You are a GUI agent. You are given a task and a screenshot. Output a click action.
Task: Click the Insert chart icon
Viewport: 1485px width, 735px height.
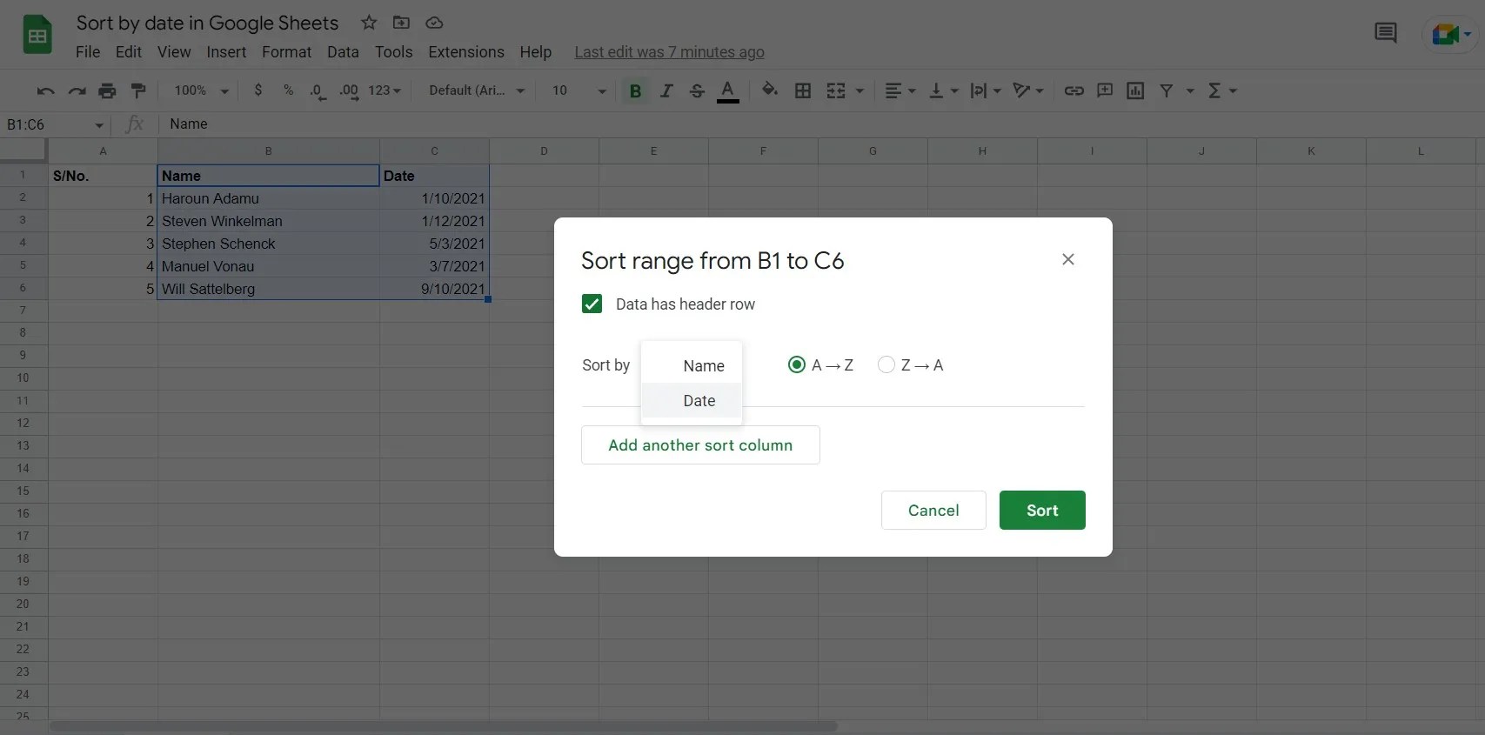[x=1135, y=90]
